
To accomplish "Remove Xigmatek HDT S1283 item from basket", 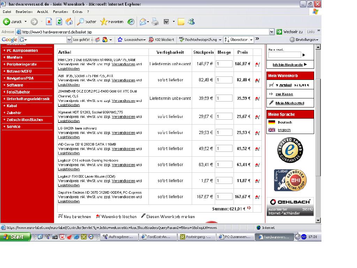I will (x=257, y=117).
